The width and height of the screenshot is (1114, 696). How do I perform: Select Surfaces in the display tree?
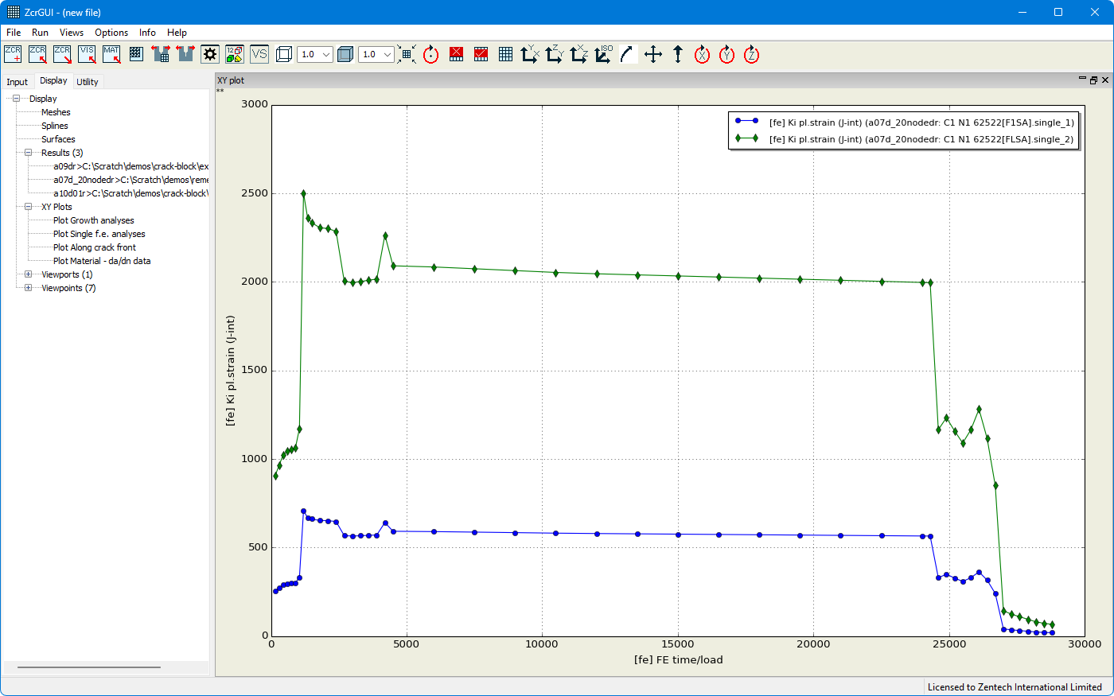[x=58, y=139]
